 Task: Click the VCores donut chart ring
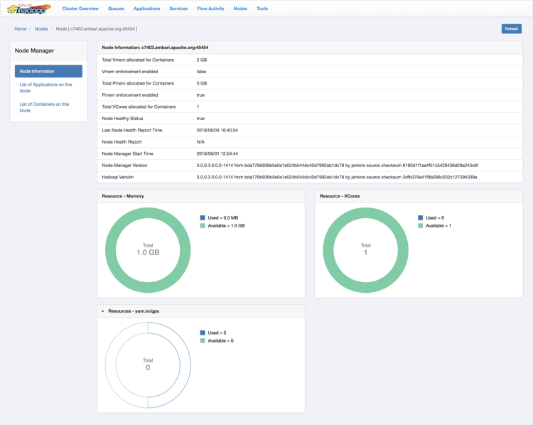[x=365, y=212]
